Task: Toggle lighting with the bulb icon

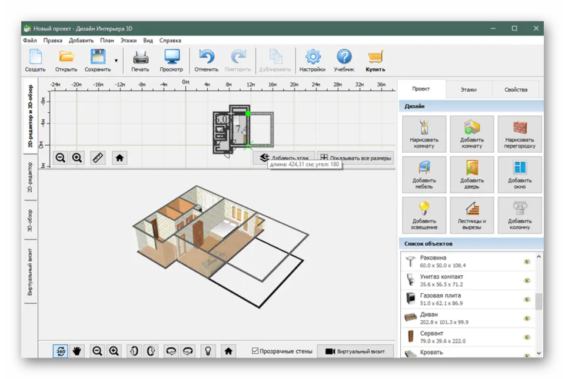Action: point(208,351)
